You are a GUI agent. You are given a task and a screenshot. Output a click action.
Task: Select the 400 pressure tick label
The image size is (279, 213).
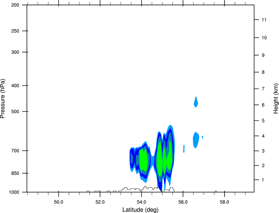(15, 86)
